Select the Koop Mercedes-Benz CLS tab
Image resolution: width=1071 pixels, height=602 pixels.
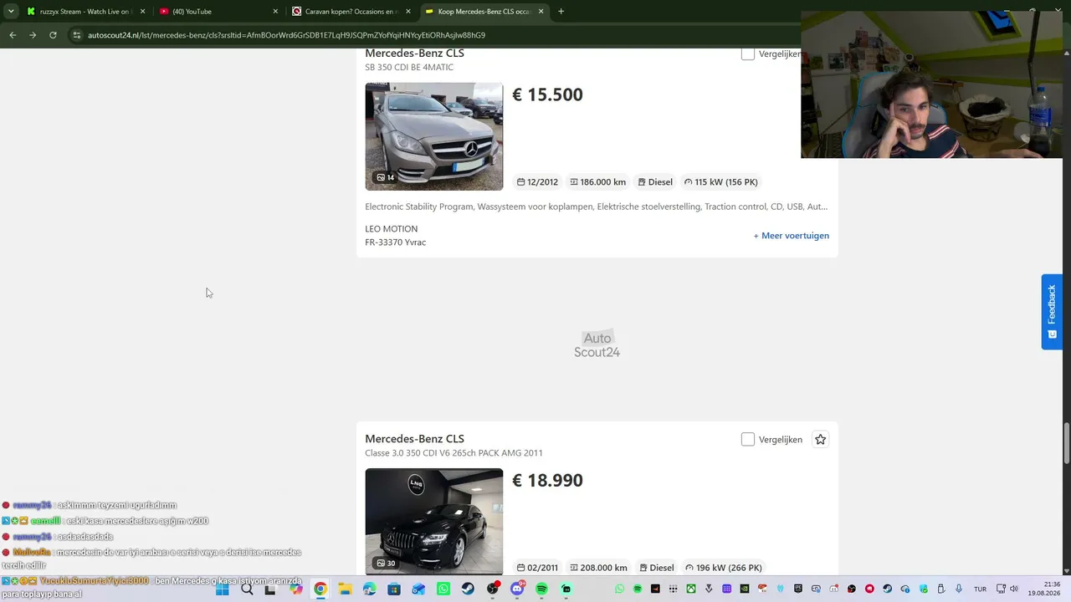click(484, 12)
